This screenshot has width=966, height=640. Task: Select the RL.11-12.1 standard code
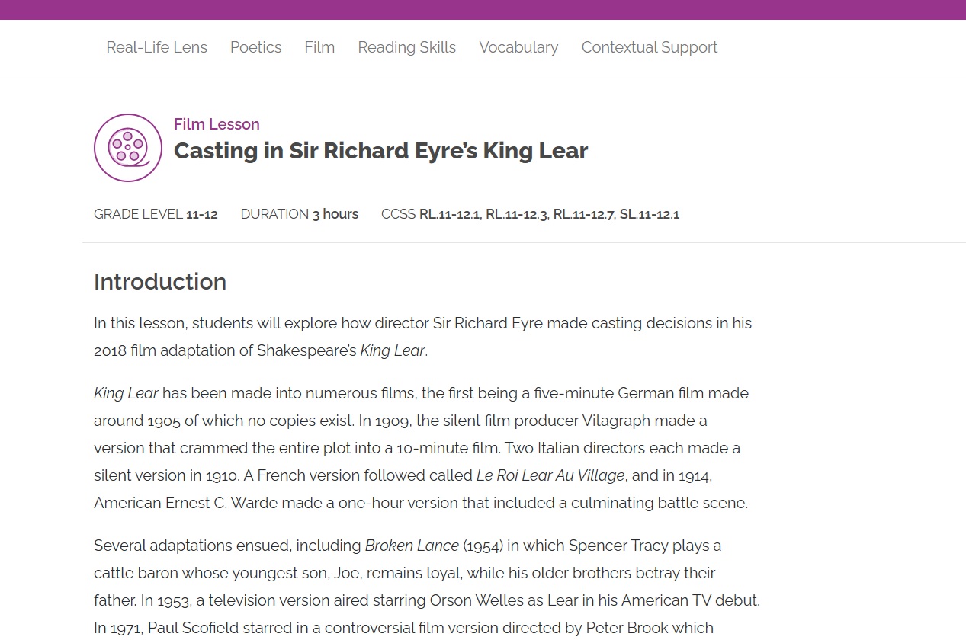(x=450, y=214)
